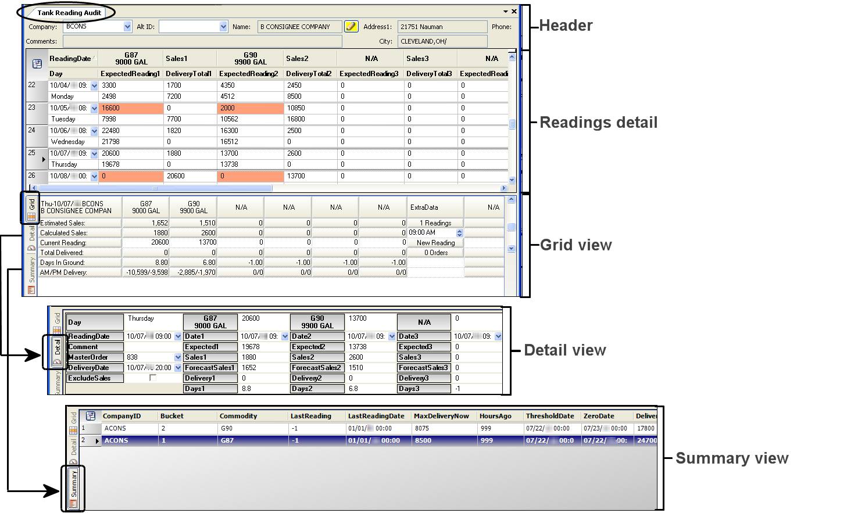Select the Summary side tab in the top window
This screenshot has height=513, width=865.
pyautogui.click(x=31, y=275)
